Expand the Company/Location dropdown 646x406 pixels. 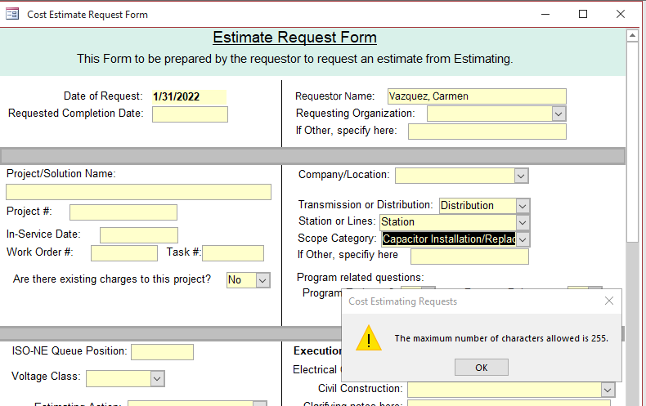521,176
